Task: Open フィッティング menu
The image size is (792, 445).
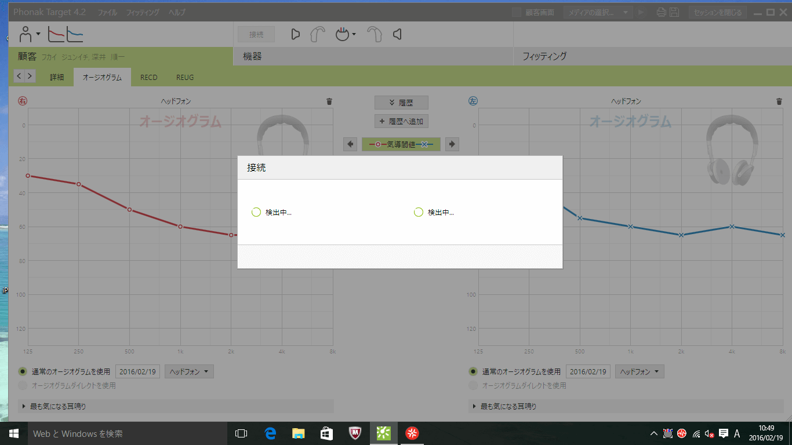Action: click(143, 12)
